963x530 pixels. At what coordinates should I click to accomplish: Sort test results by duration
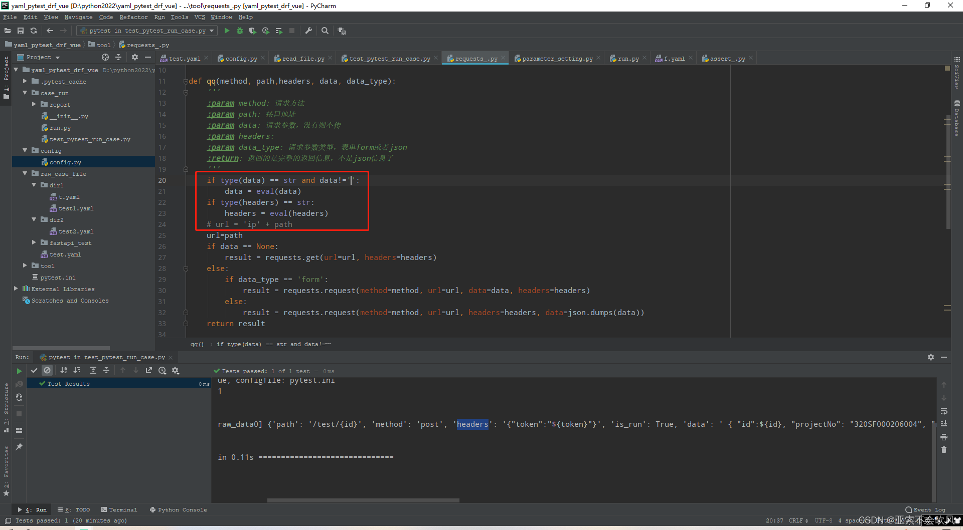pos(77,370)
